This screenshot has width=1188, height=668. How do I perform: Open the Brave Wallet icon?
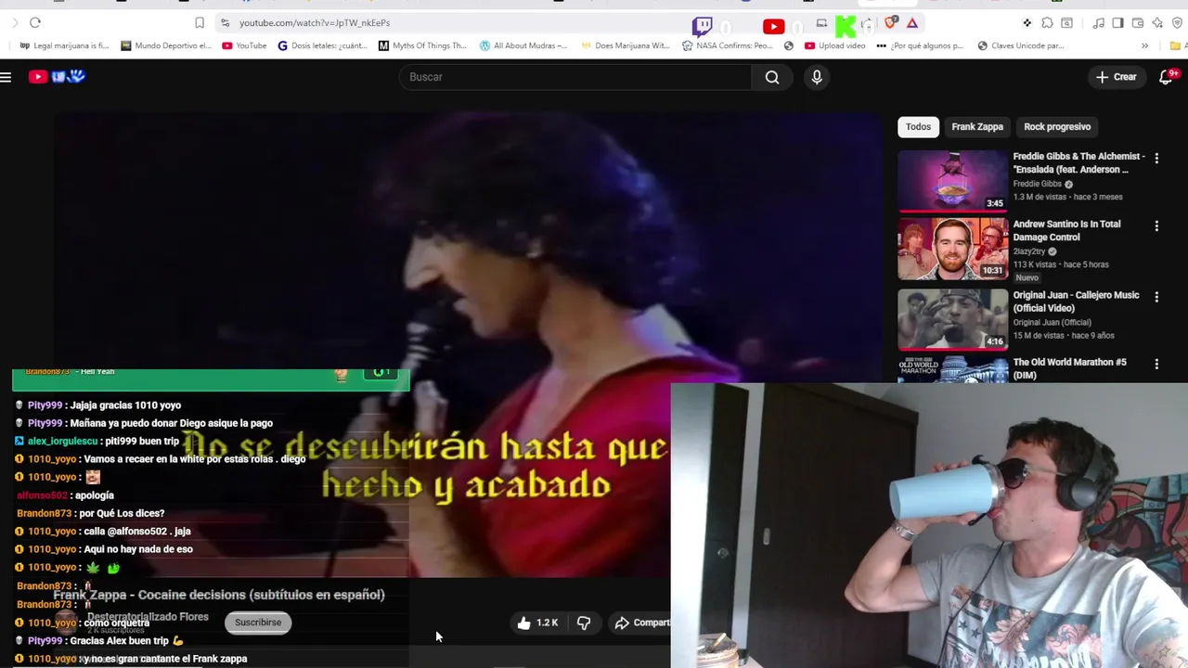pos(1138,23)
